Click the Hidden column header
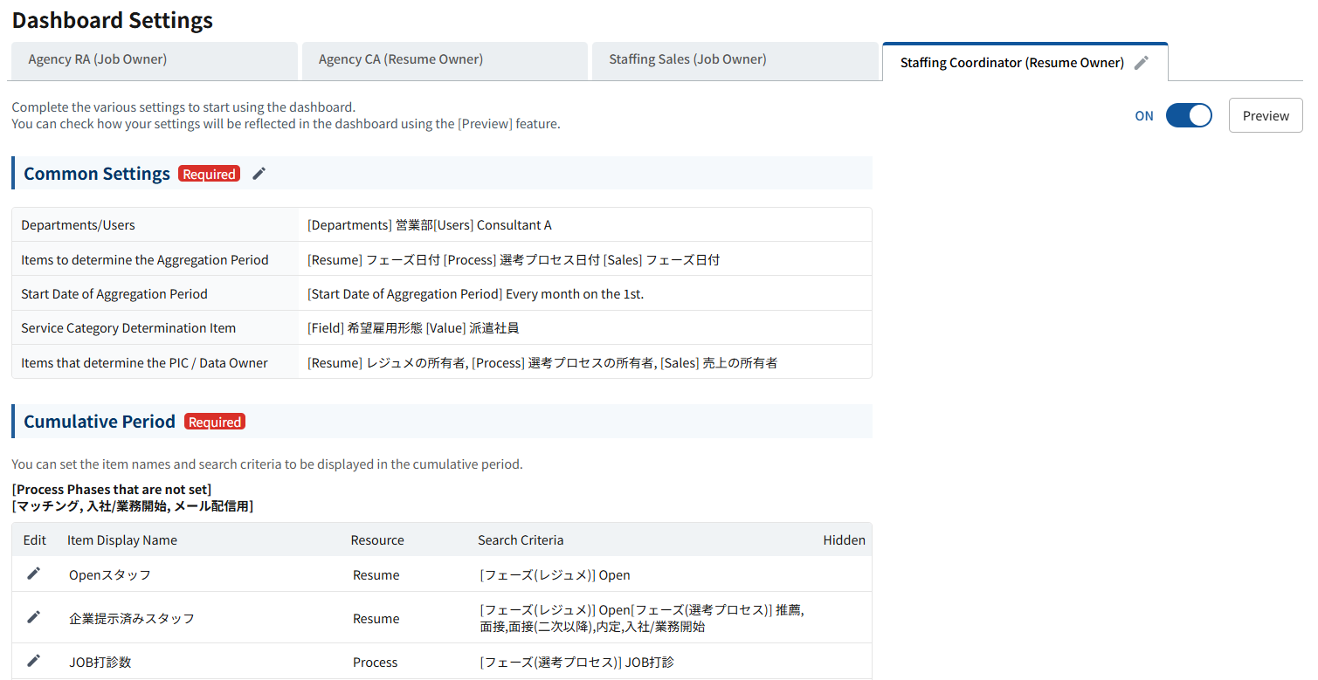1318x680 pixels. click(844, 540)
